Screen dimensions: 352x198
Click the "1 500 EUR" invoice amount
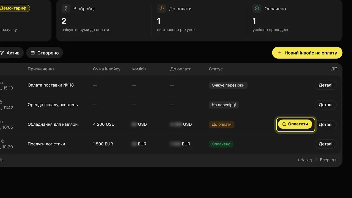[x=103, y=144]
